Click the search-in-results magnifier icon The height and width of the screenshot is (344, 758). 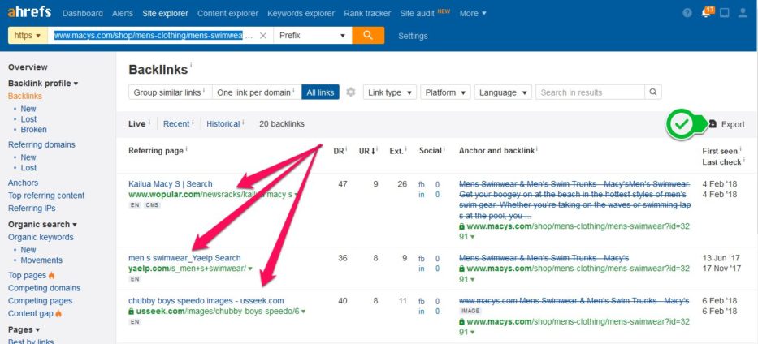pyautogui.click(x=653, y=92)
